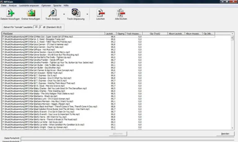This screenshot has width=238, height=142.
Task: Click the Dateien hinzufügen toolbar icon
Action: [x=10, y=13]
